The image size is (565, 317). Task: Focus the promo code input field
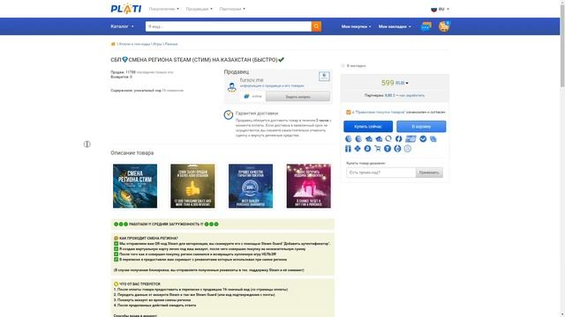[x=380, y=173]
